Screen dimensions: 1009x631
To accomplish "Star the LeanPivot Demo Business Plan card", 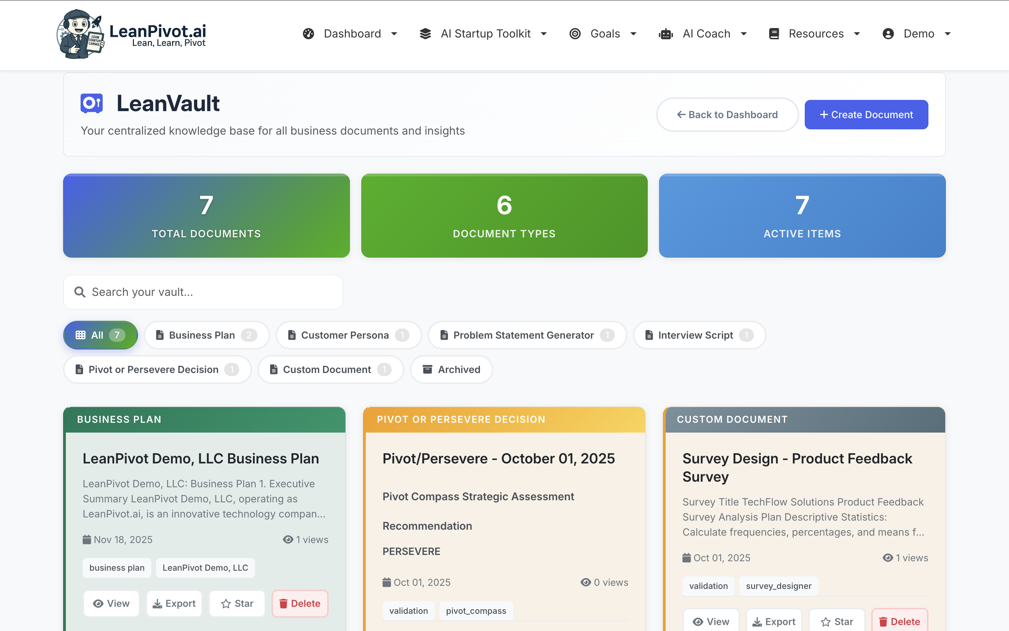I will [x=237, y=603].
